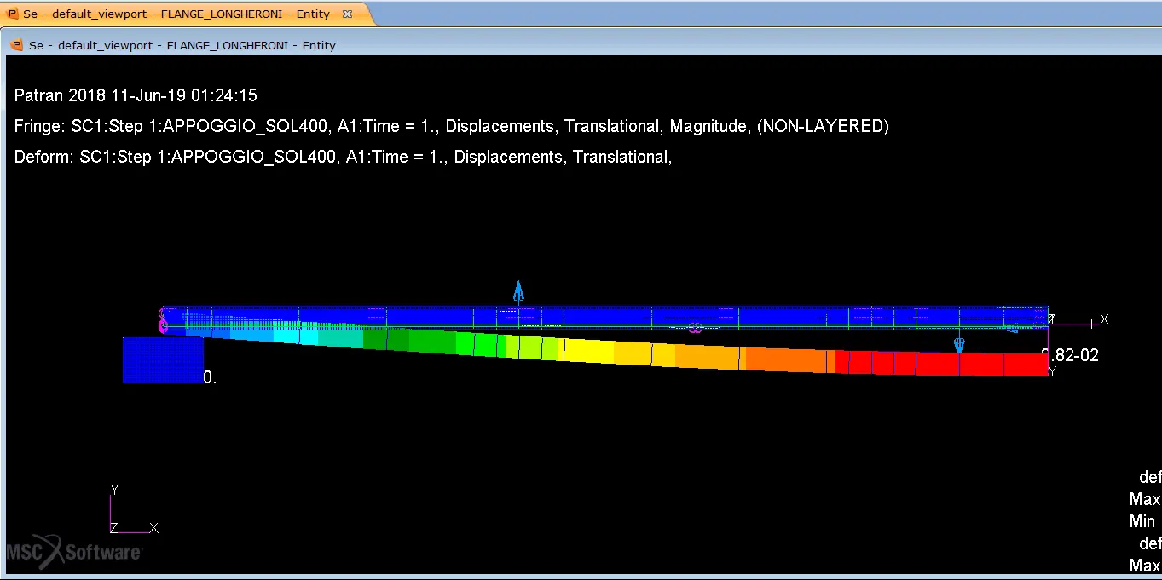The height and width of the screenshot is (580, 1162).
Task: Click the minimum displacement label '0.'
Action: coord(211,377)
